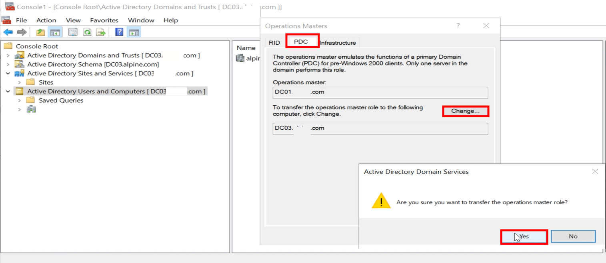Screen dimensions: 606x263
Task: Click the Properties toolbar icon
Action: coord(73,32)
